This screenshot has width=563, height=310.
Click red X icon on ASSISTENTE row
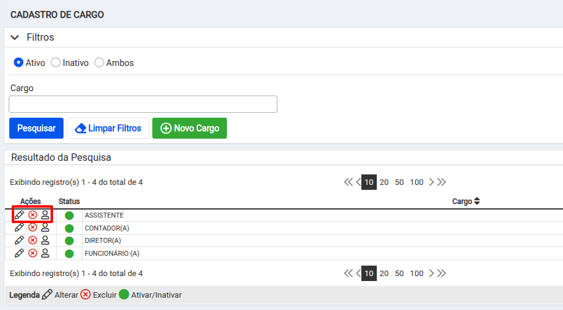click(x=33, y=215)
